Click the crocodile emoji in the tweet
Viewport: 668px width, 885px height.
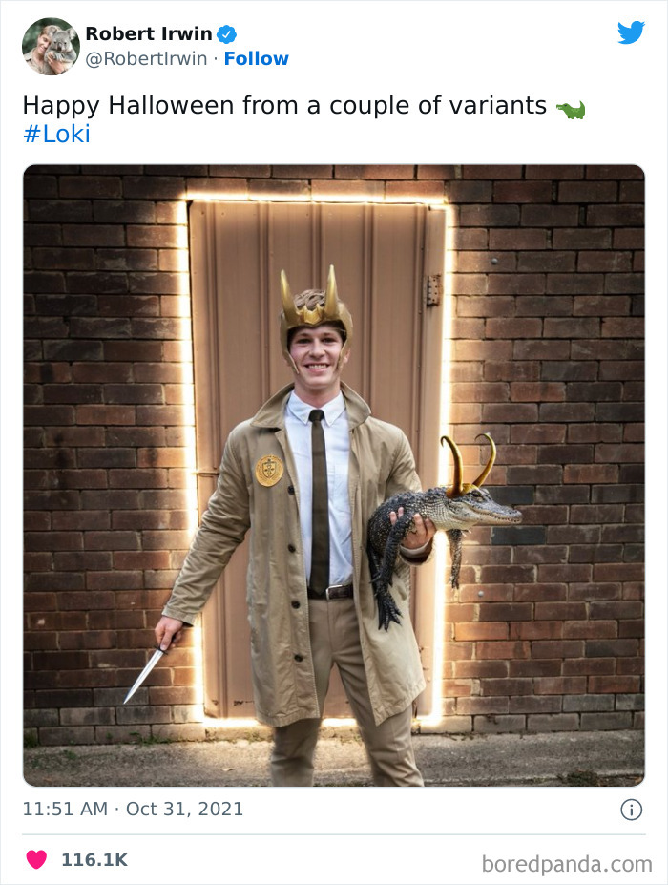571,110
